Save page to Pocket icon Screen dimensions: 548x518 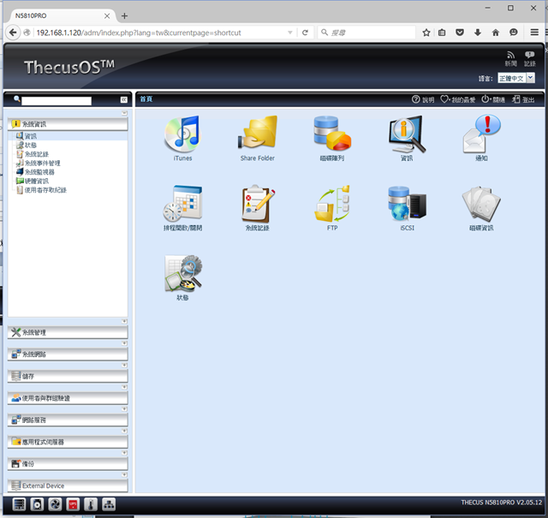(460, 33)
